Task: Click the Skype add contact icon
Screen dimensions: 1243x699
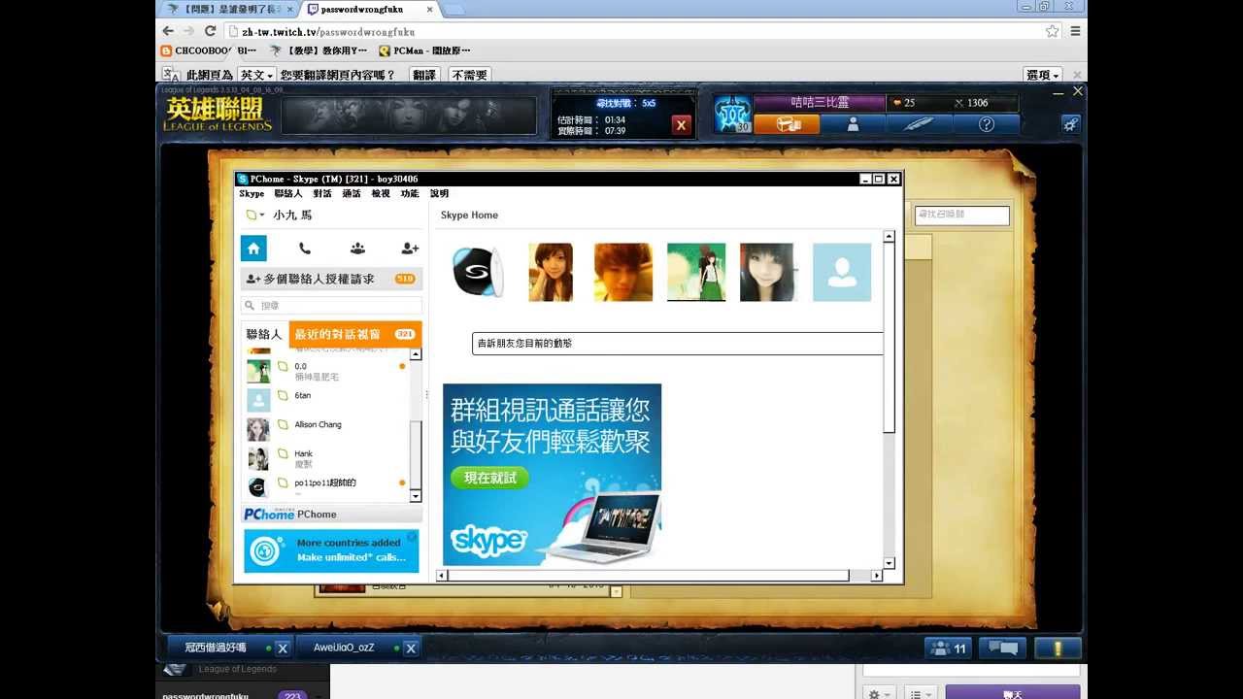Action: pos(410,249)
